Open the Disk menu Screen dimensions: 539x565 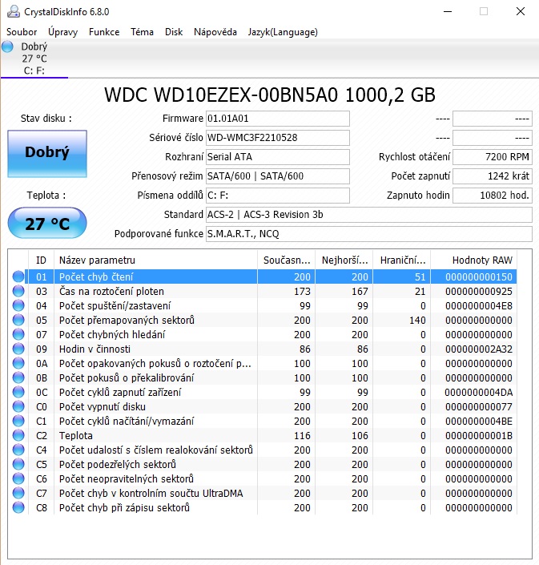pyautogui.click(x=174, y=32)
